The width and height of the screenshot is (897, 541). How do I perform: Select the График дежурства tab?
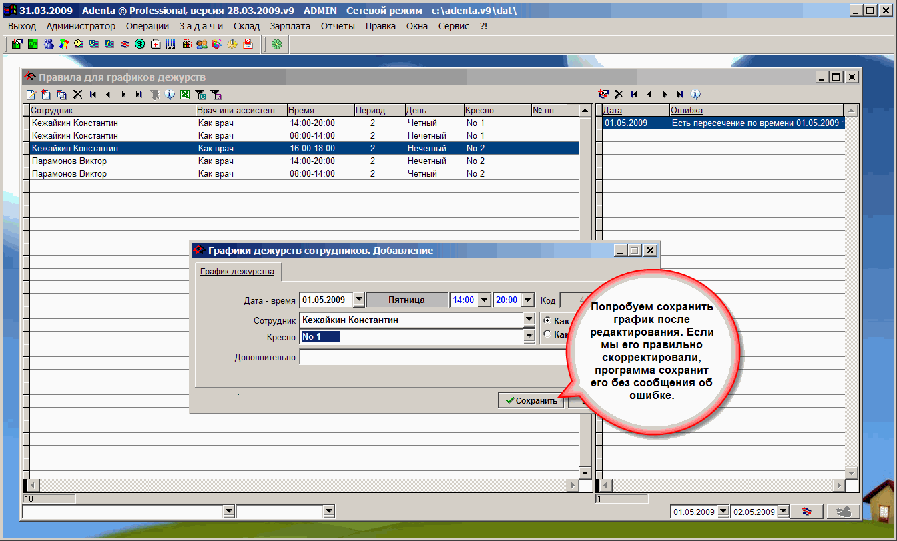[x=237, y=272]
